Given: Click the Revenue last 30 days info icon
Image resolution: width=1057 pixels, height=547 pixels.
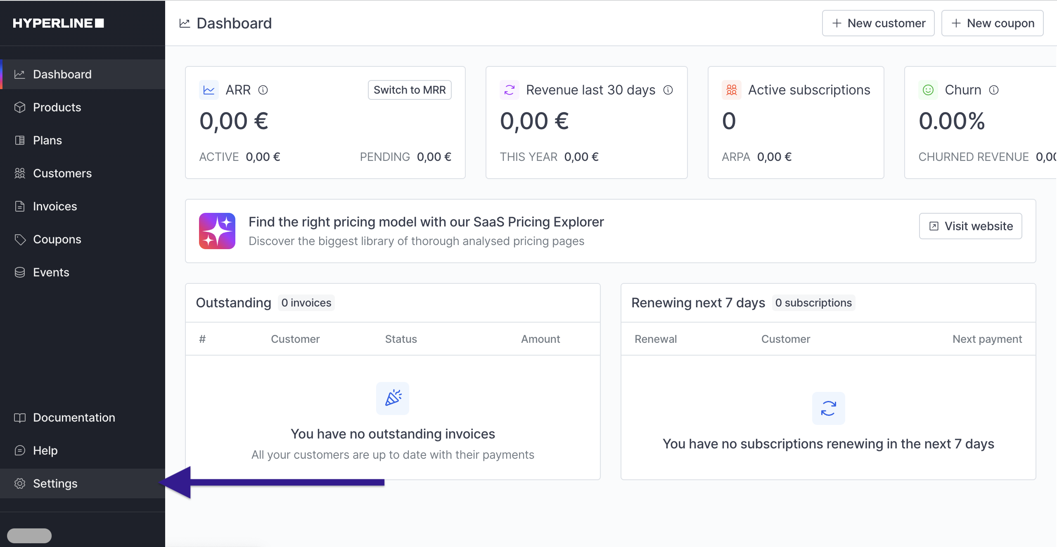Looking at the screenshot, I should [x=668, y=90].
